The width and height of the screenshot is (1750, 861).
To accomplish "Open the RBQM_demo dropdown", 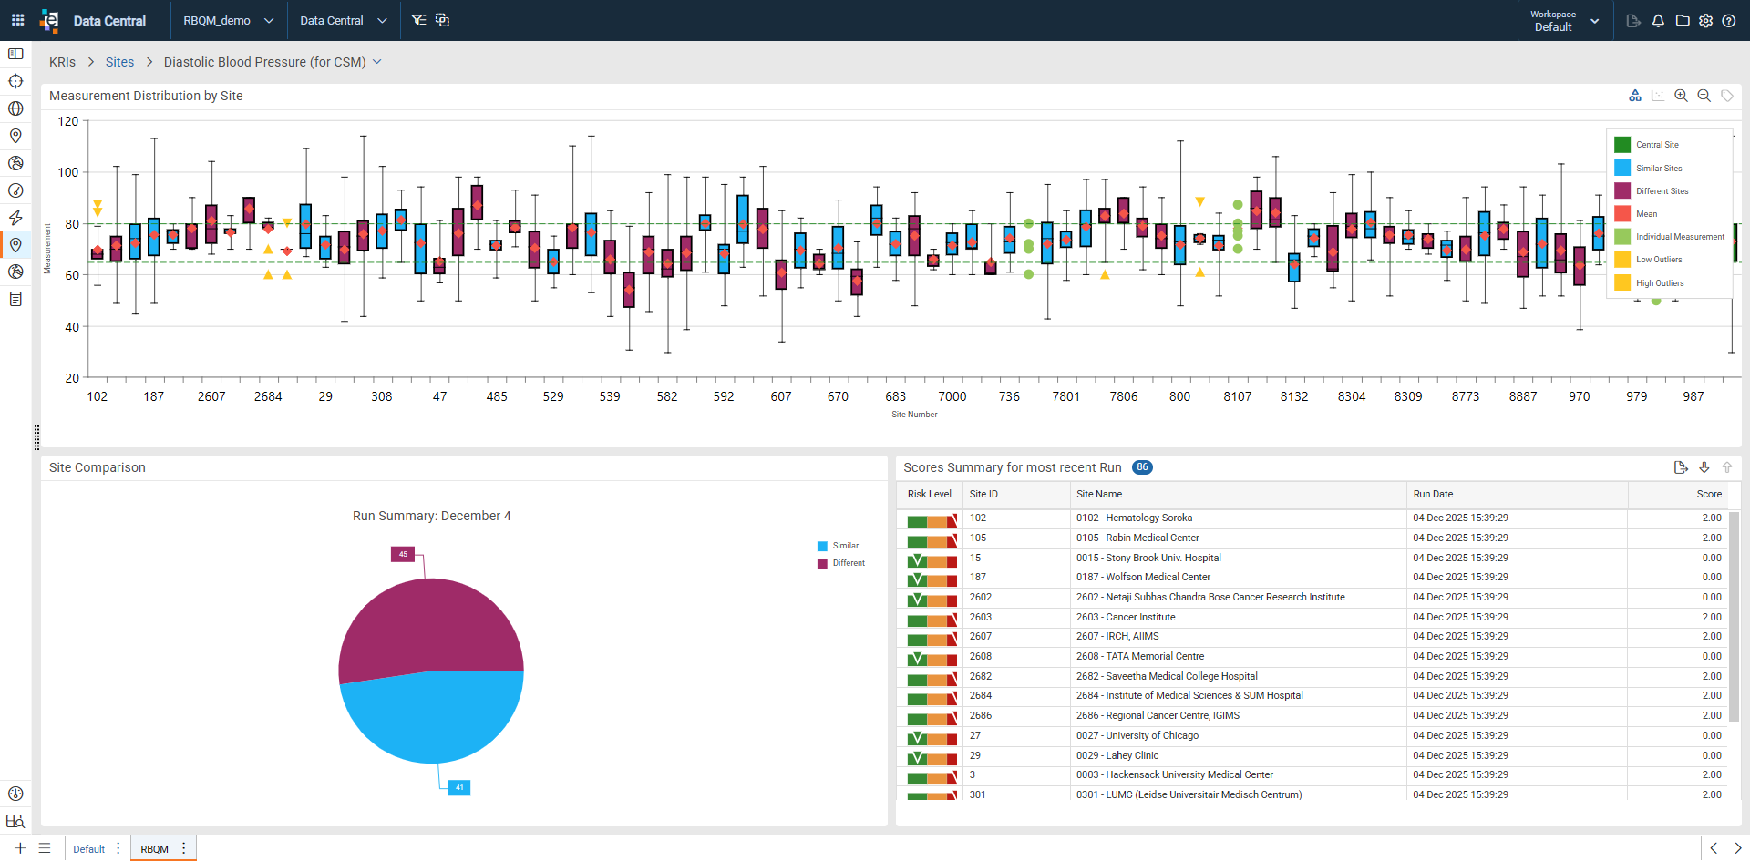I will tap(228, 20).
